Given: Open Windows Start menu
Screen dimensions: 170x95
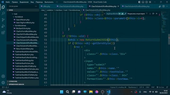Looking at the screenshot, I should pyautogui.click(x=62, y=92).
